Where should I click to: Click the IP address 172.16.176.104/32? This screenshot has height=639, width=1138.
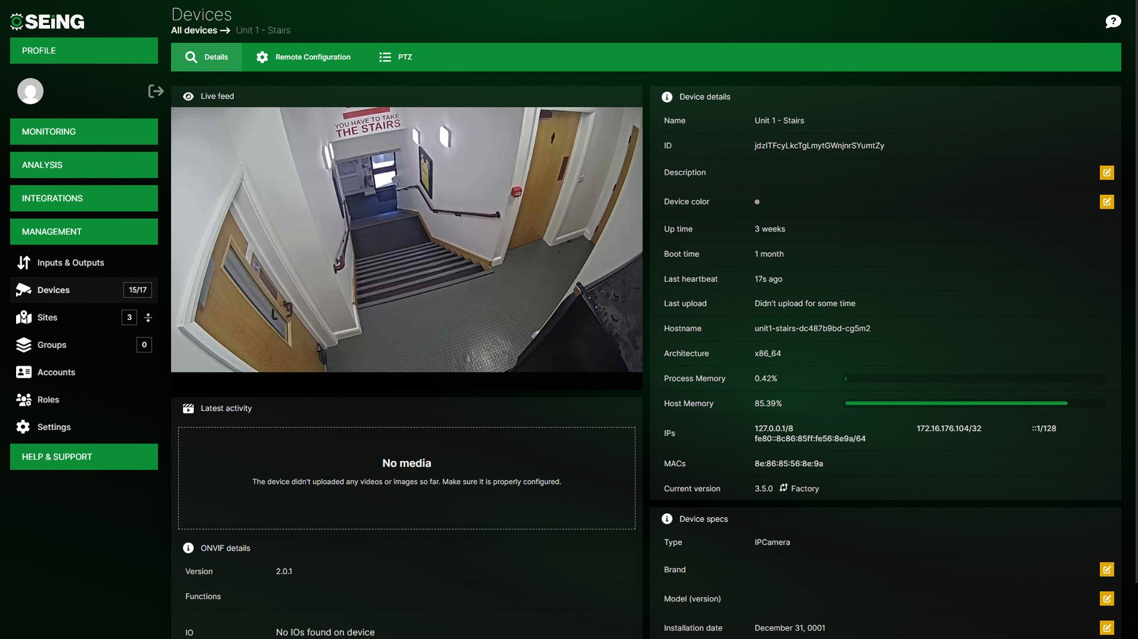pyautogui.click(x=948, y=429)
